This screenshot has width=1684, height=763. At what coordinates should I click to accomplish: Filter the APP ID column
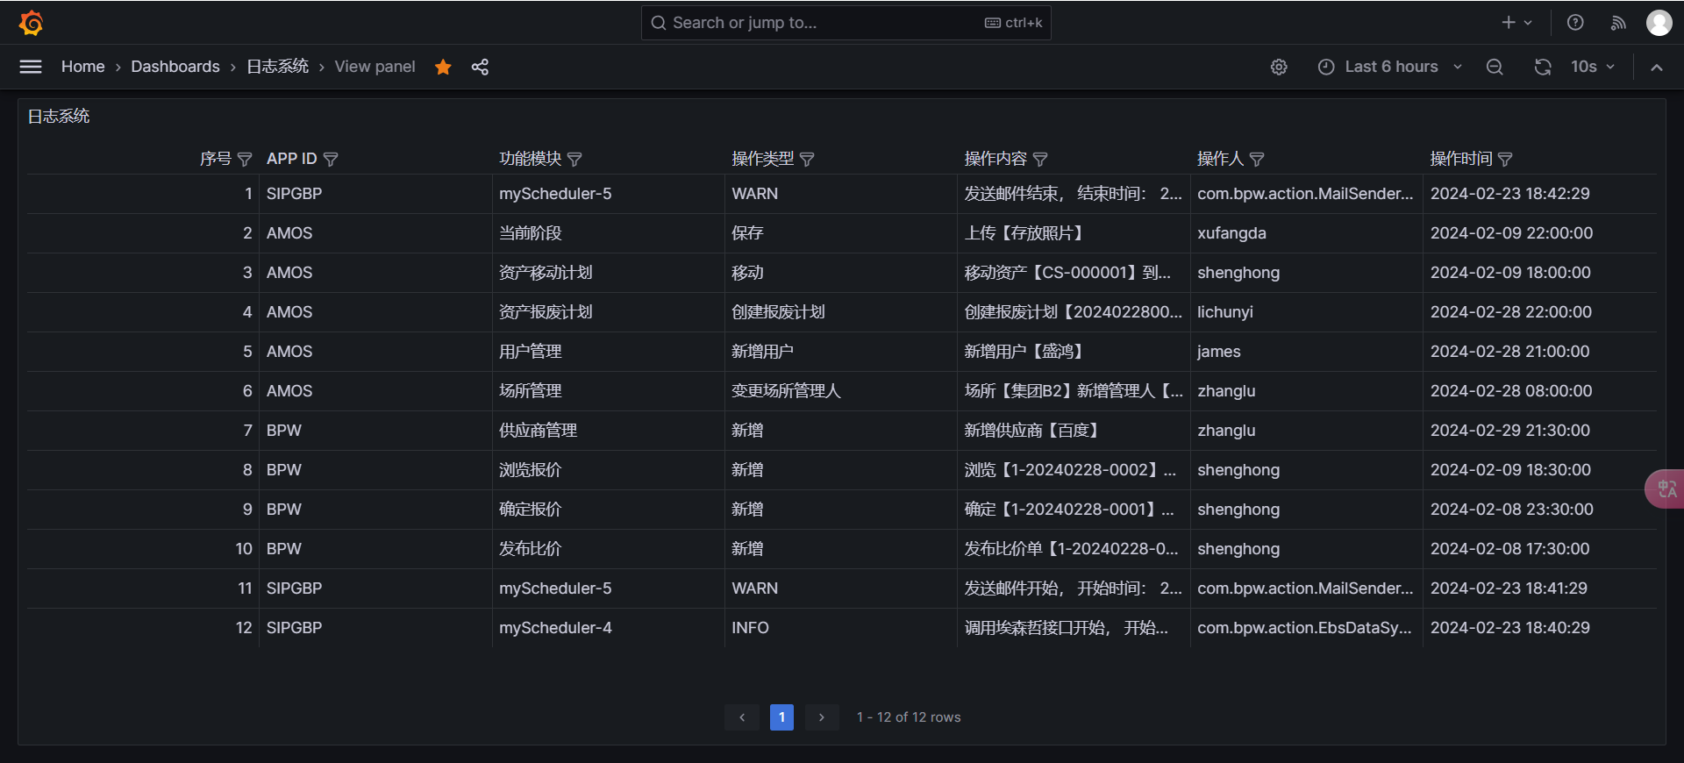tap(331, 159)
